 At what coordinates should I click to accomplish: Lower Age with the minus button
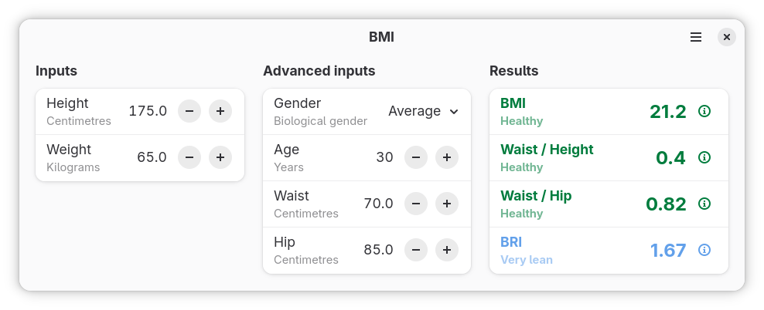pos(415,157)
